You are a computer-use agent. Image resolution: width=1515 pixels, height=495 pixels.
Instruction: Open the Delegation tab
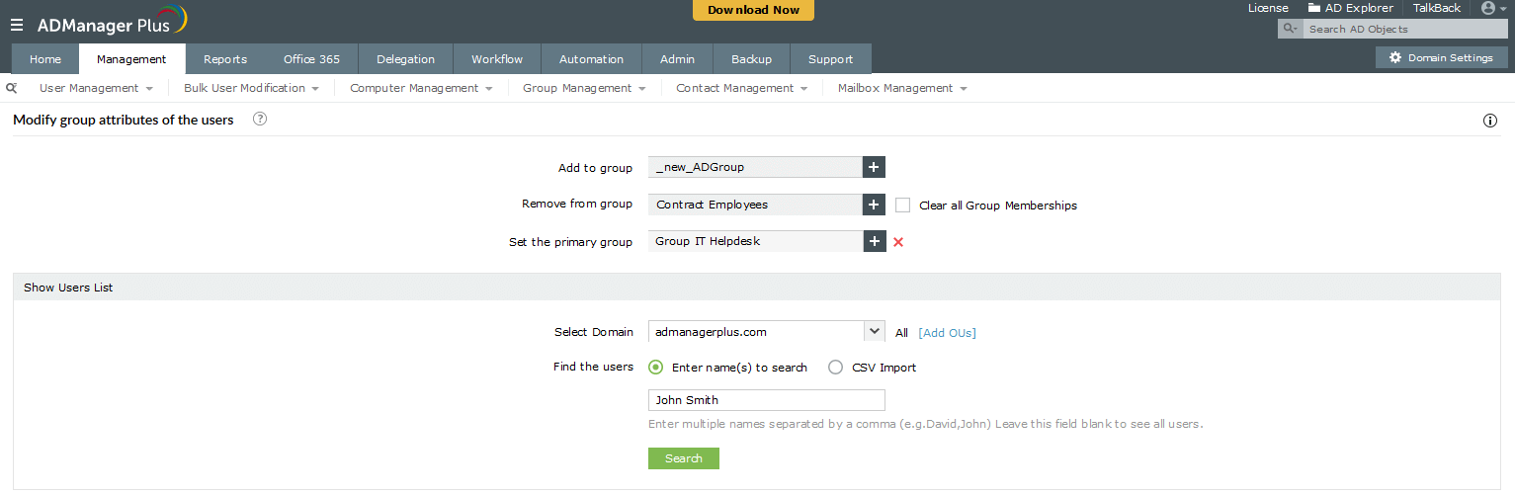[x=405, y=59]
